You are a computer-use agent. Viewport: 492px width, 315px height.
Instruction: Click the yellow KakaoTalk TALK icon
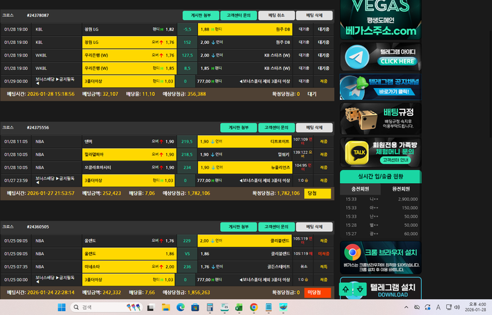coord(358,153)
